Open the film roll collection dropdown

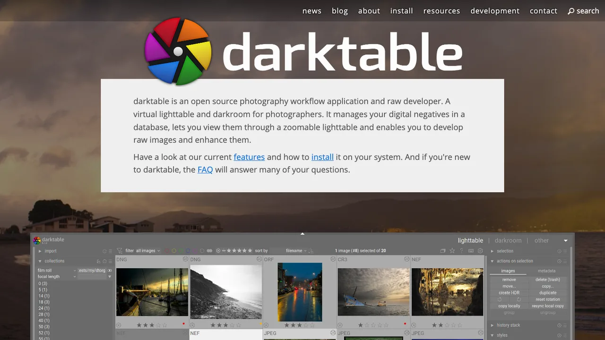click(x=57, y=271)
